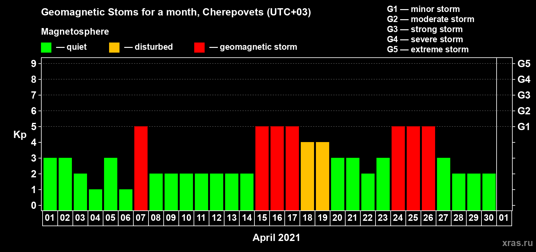Click the '— disturbed' legend label
This screenshot has width=536, height=252.
coord(149,47)
